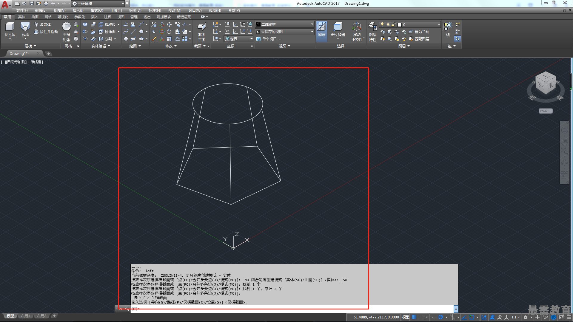Open the 未保存的视图 view dropdown
The image size is (573, 322).
pyautogui.click(x=285, y=32)
